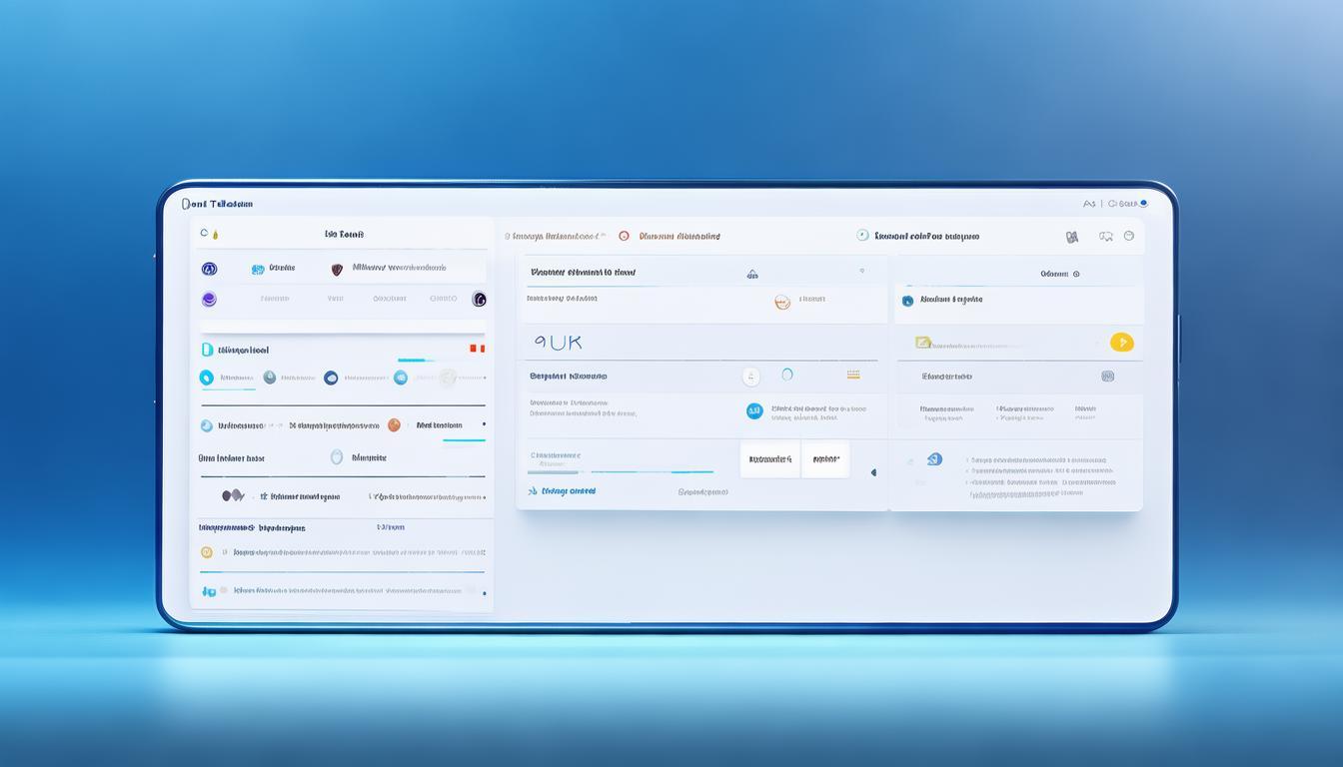Click the red double-square indicator in left panel
Image resolution: width=1343 pixels, height=767 pixels.
coord(477,349)
